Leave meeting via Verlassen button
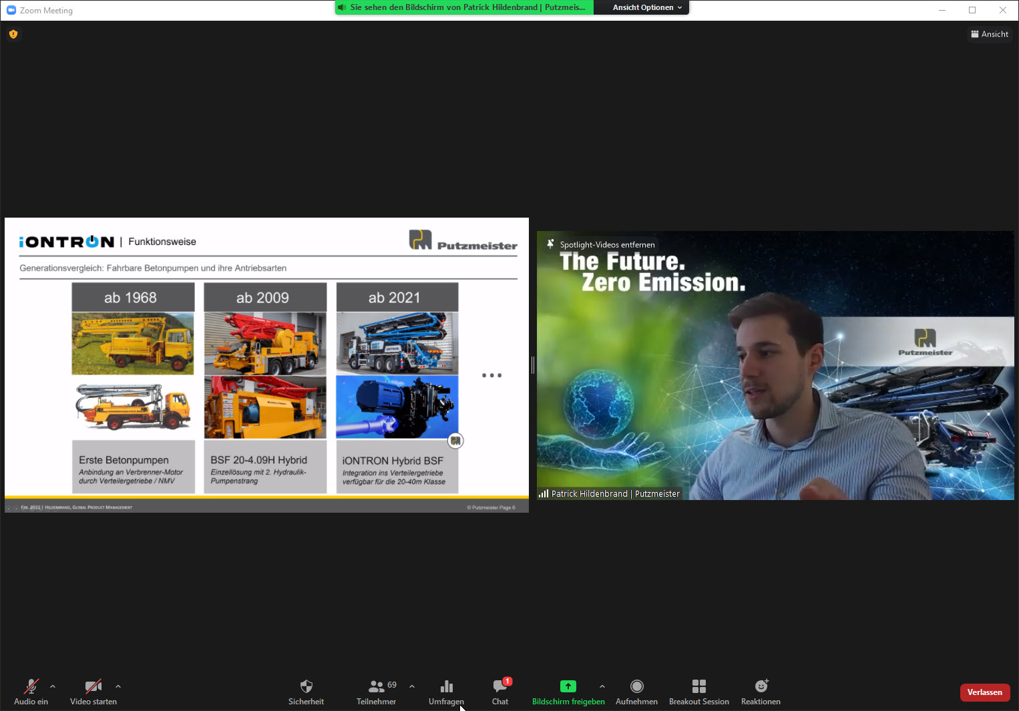The image size is (1019, 711). point(985,692)
